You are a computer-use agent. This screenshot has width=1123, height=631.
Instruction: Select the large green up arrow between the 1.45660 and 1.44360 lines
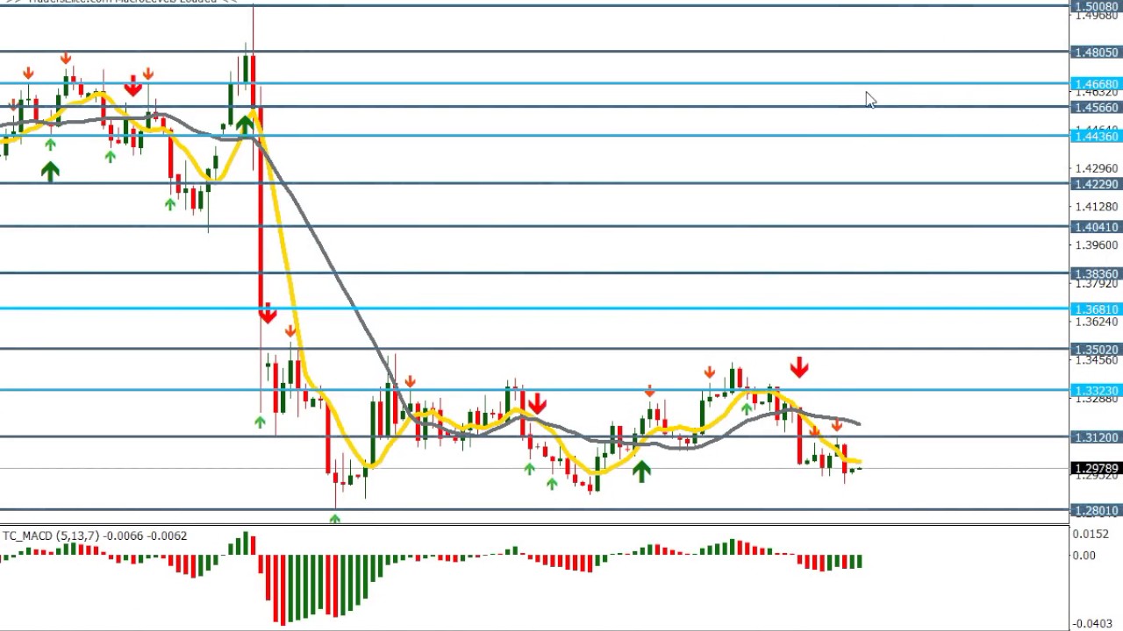coord(244,124)
